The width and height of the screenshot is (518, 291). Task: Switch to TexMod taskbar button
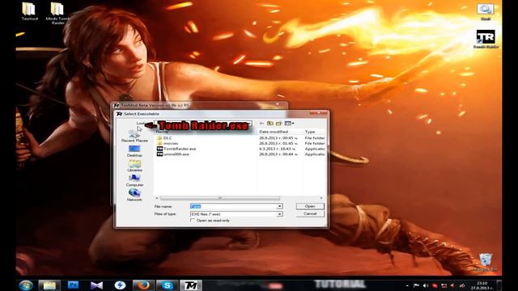coord(191,285)
